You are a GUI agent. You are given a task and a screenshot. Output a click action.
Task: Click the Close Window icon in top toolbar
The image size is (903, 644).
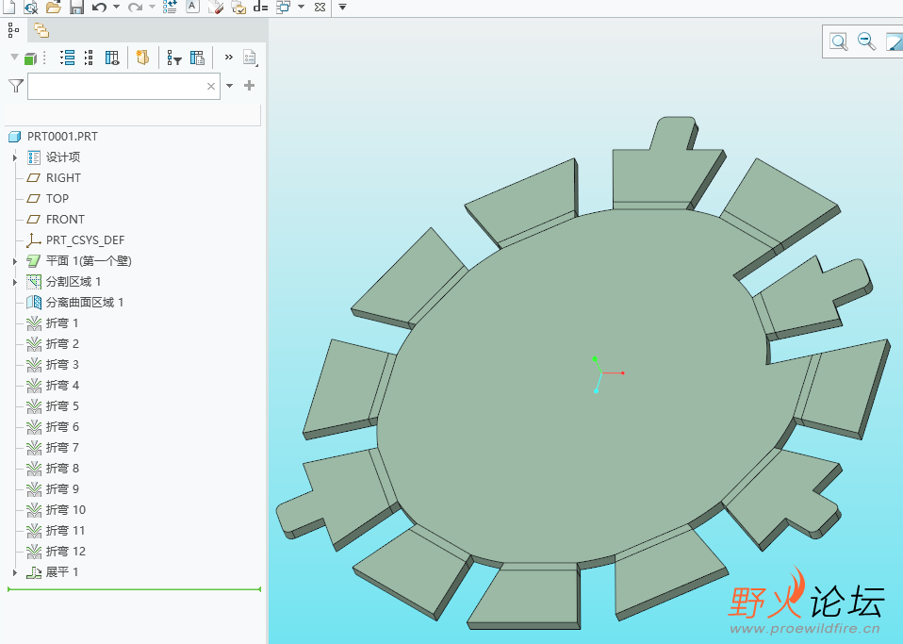click(320, 7)
